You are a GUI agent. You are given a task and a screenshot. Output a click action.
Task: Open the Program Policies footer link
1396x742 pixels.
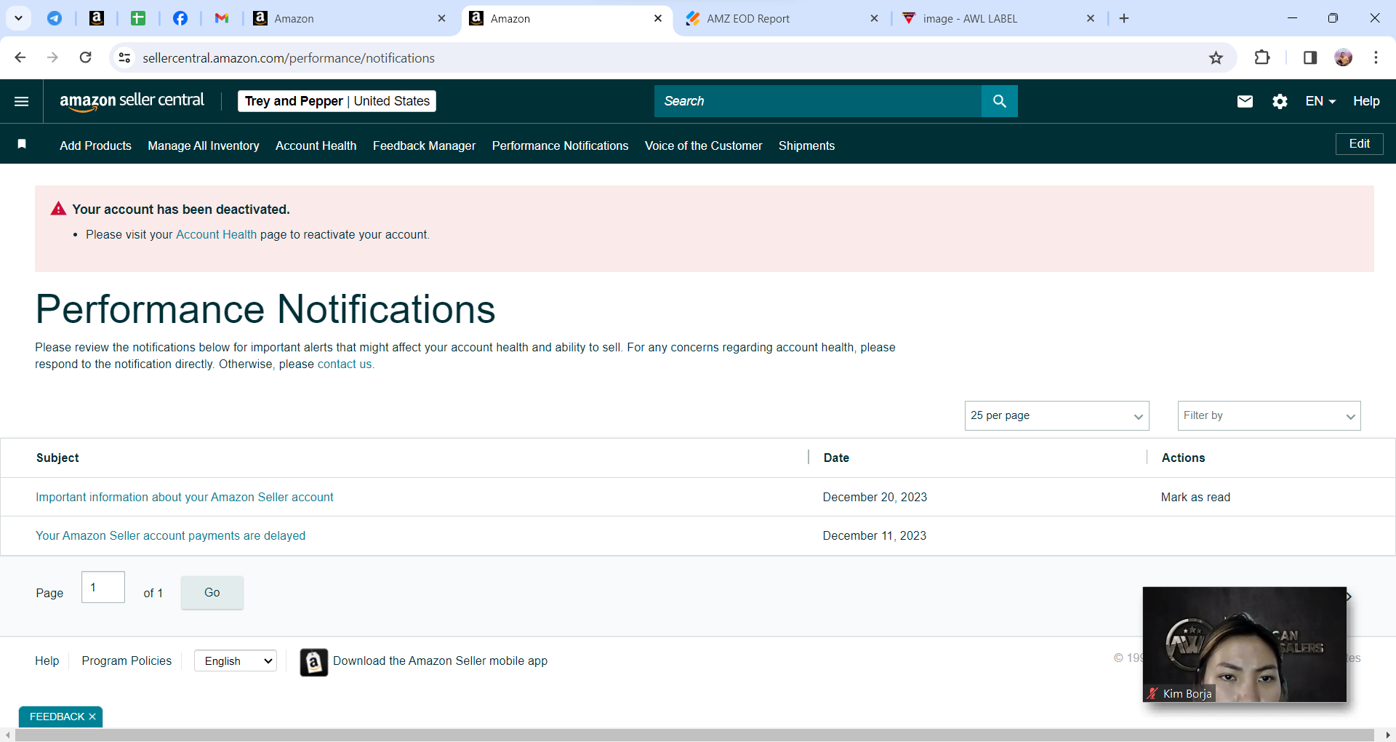coord(127,661)
